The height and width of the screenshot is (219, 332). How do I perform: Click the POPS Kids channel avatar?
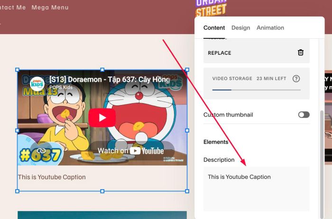click(37, 84)
